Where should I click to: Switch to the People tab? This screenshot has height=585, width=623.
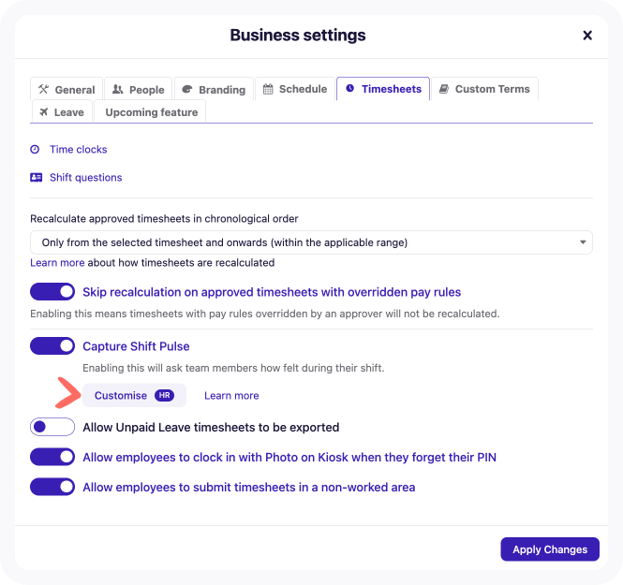click(x=139, y=89)
